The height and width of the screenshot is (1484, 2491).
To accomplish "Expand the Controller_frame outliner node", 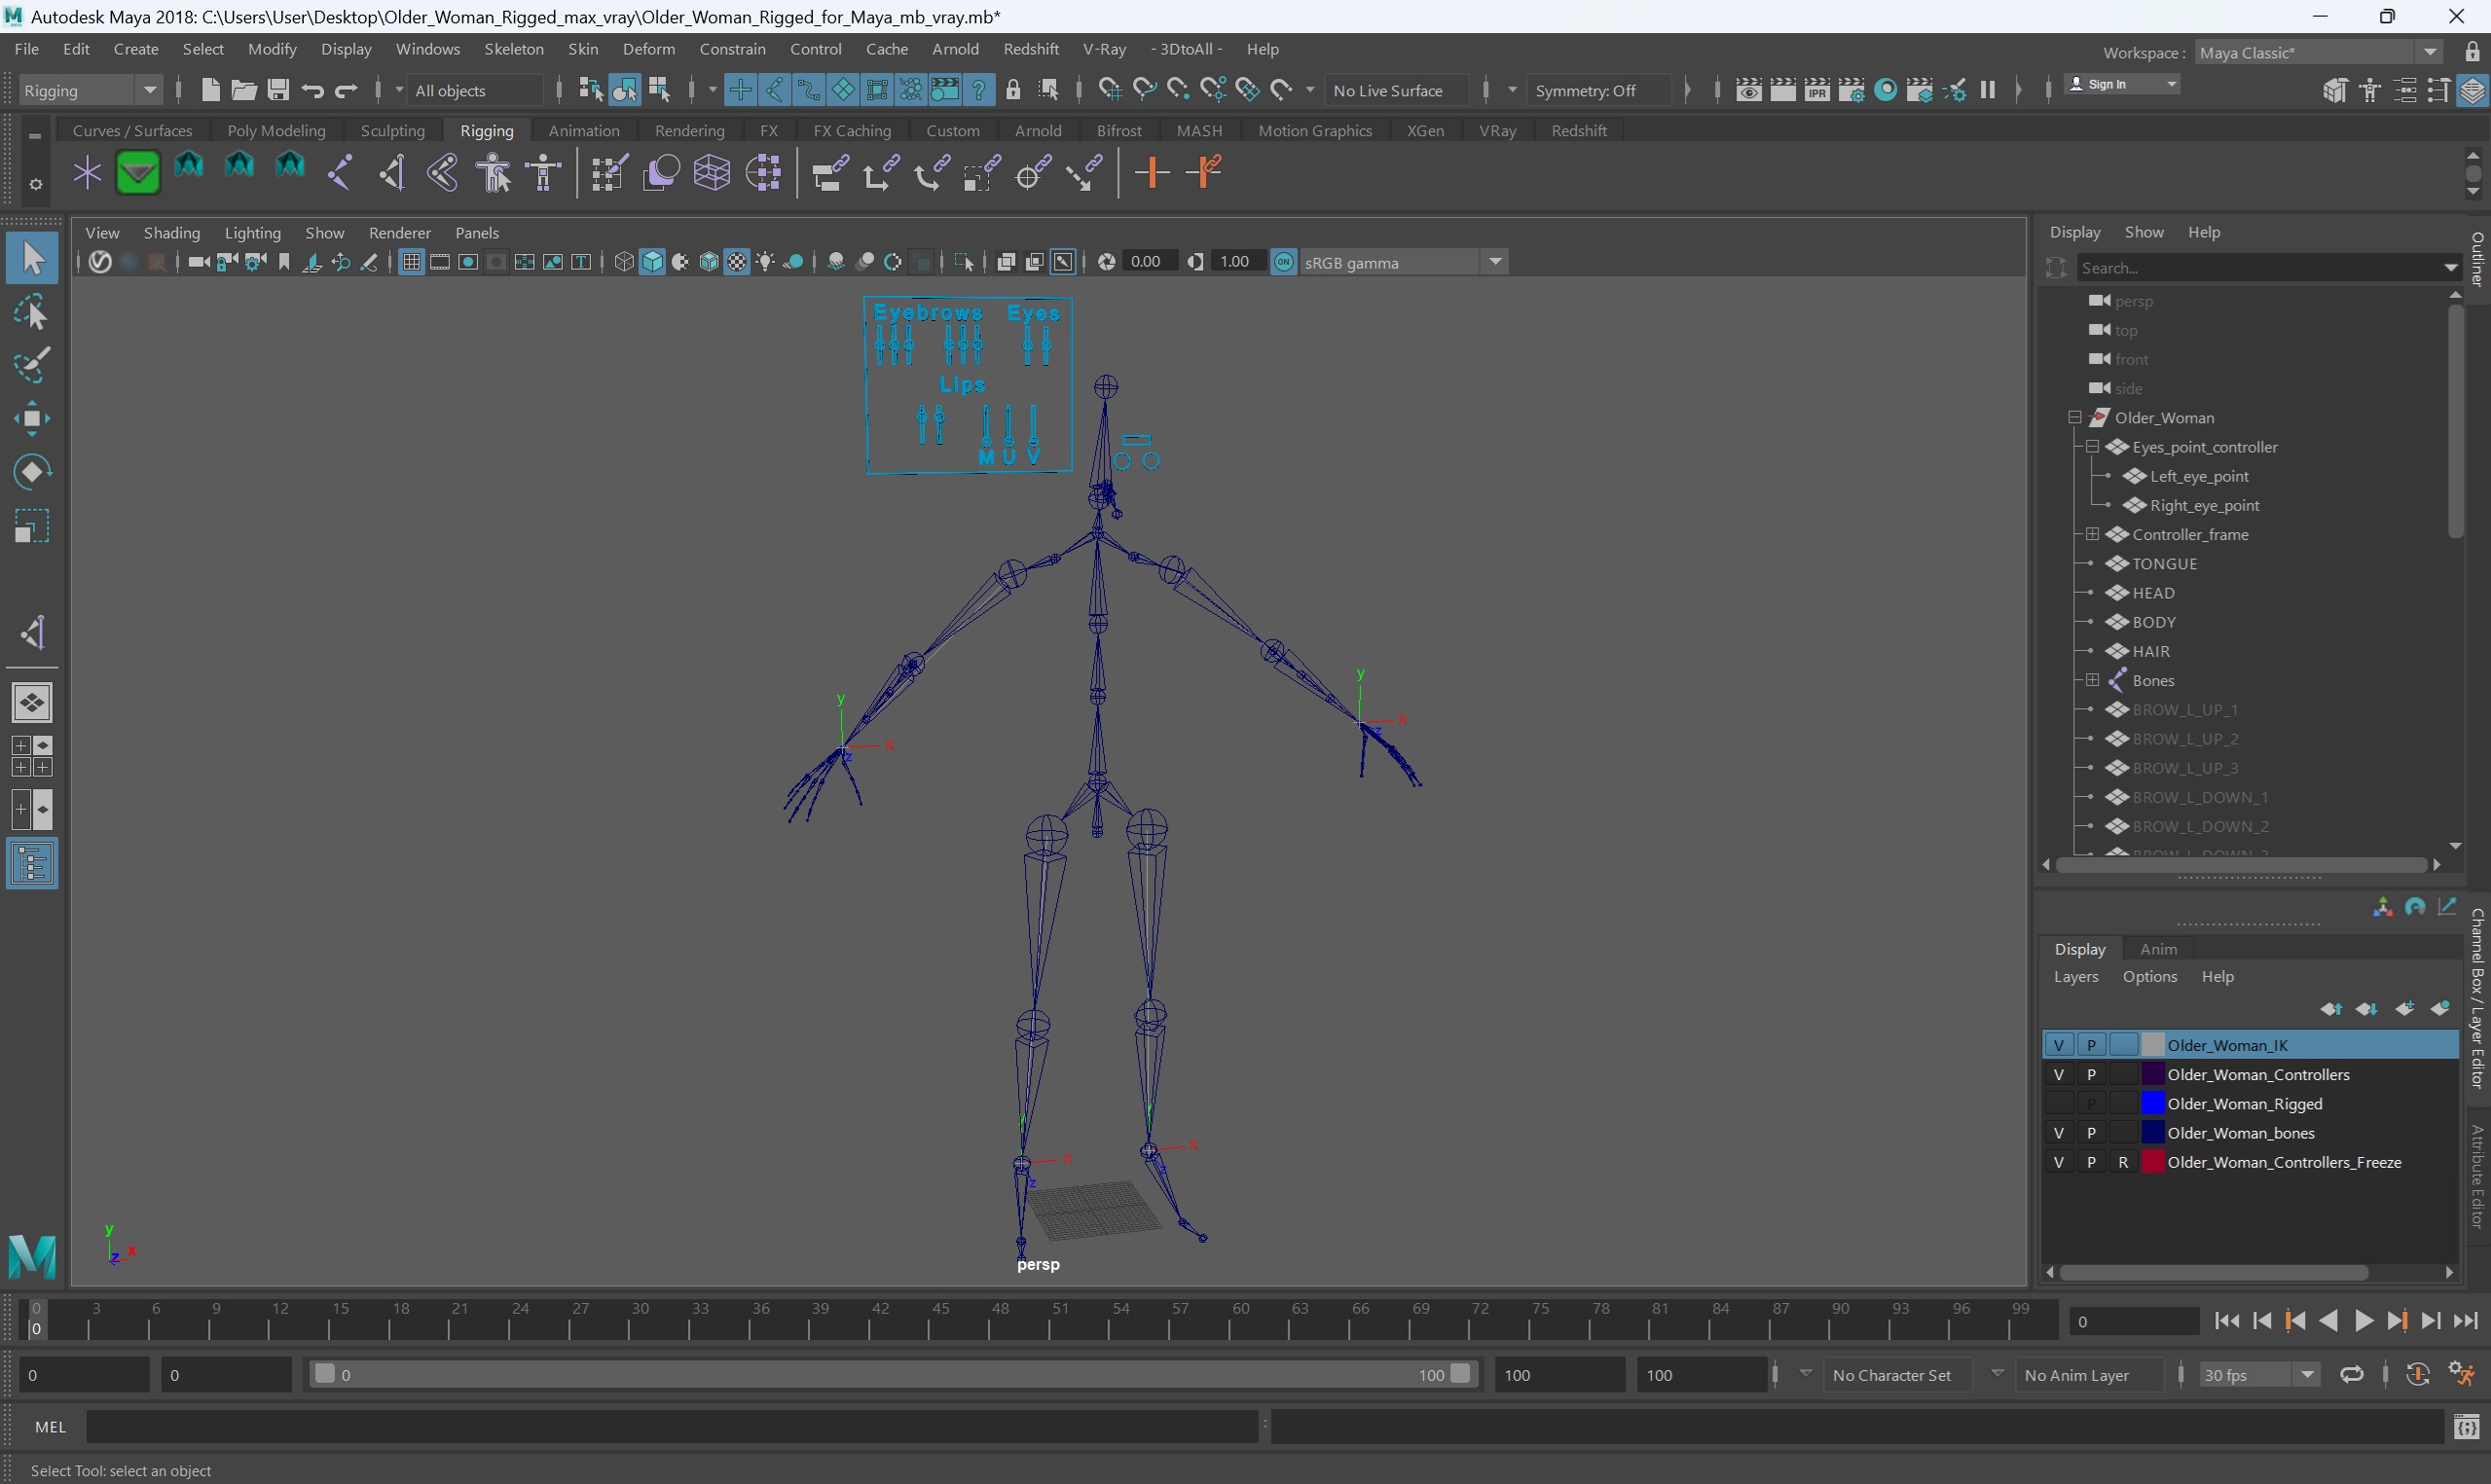I will pos(2092,534).
